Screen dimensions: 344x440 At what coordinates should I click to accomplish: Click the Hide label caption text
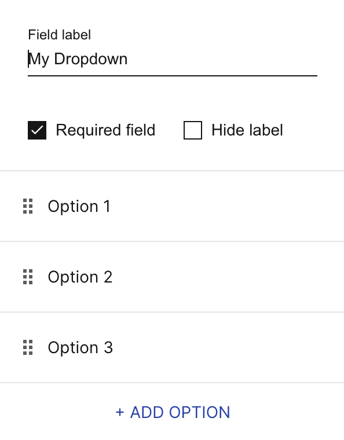pyautogui.click(x=247, y=130)
